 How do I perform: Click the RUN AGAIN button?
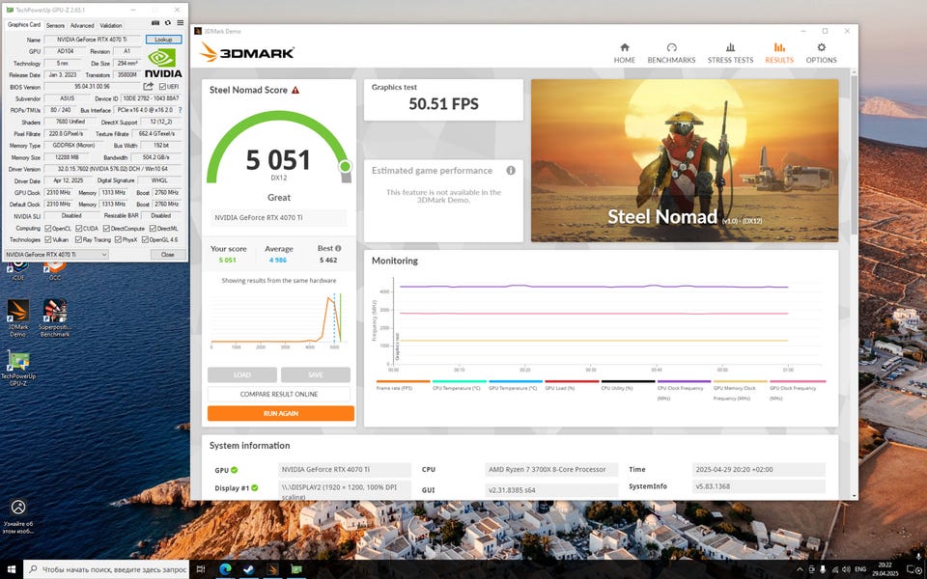(281, 414)
